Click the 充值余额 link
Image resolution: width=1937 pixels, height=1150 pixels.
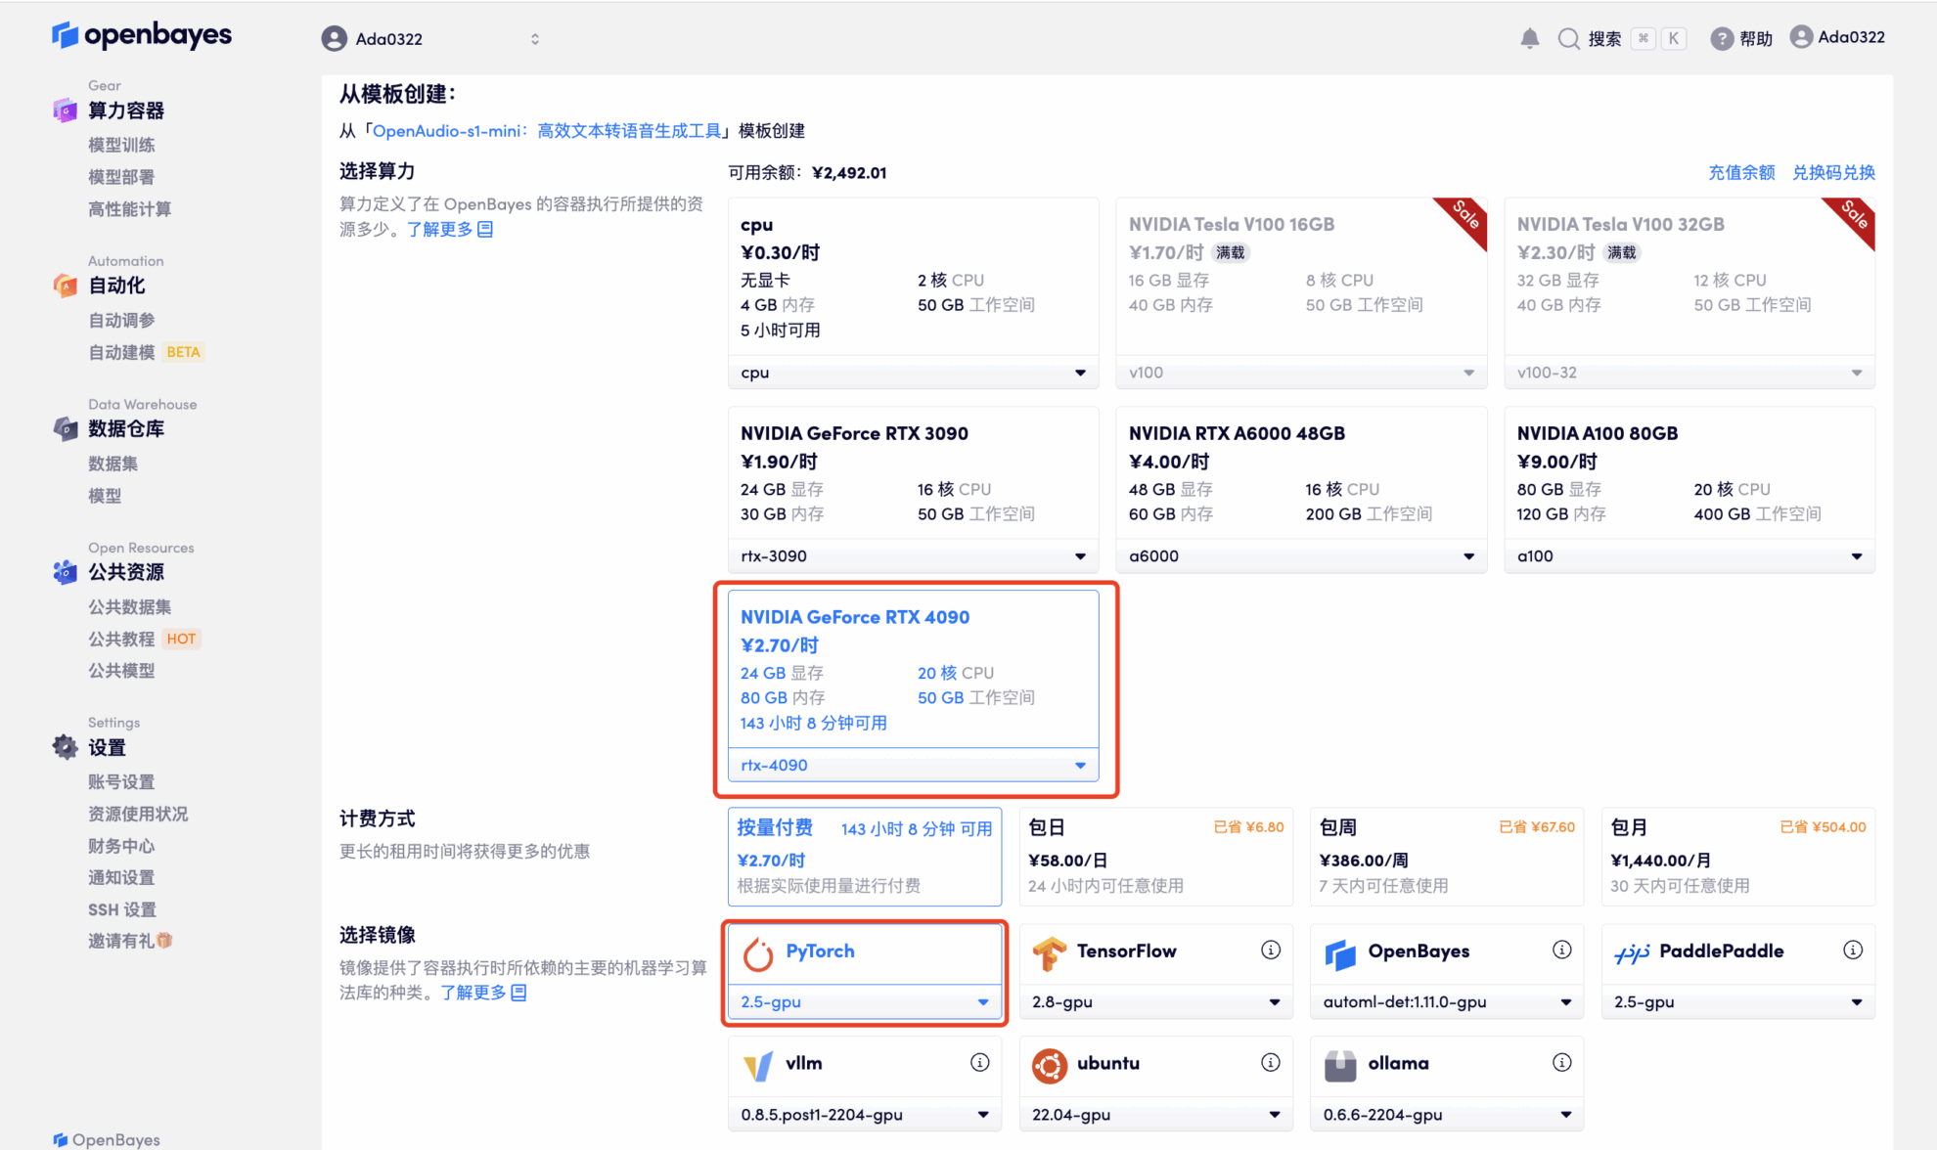pyautogui.click(x=1740, y=172)
